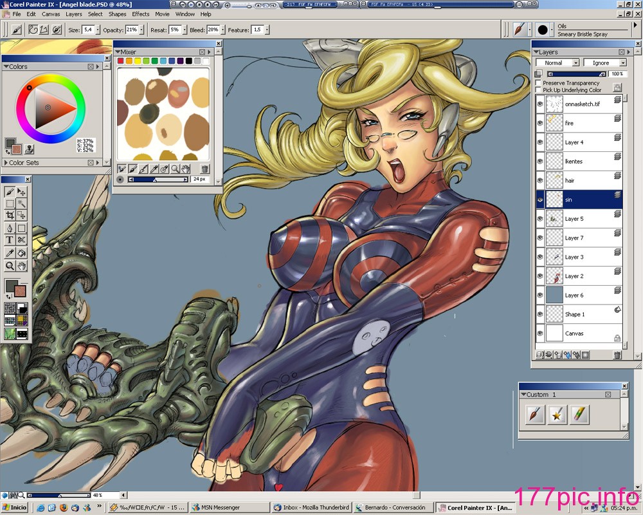Click the Inicio start button
Screen dimensions: 643x515
(x=15, y=508)
